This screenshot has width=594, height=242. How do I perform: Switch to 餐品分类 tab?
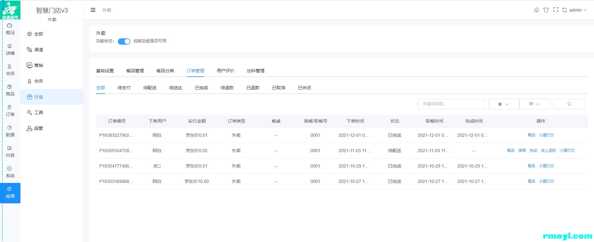click(x=165, y=71)
